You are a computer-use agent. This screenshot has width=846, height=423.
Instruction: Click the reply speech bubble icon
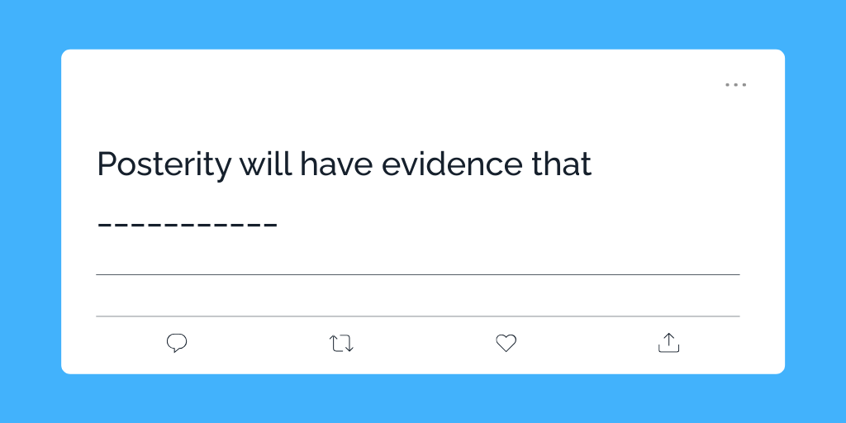pos(177,343)
